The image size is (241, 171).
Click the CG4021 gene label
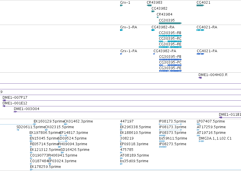(203, 3)
